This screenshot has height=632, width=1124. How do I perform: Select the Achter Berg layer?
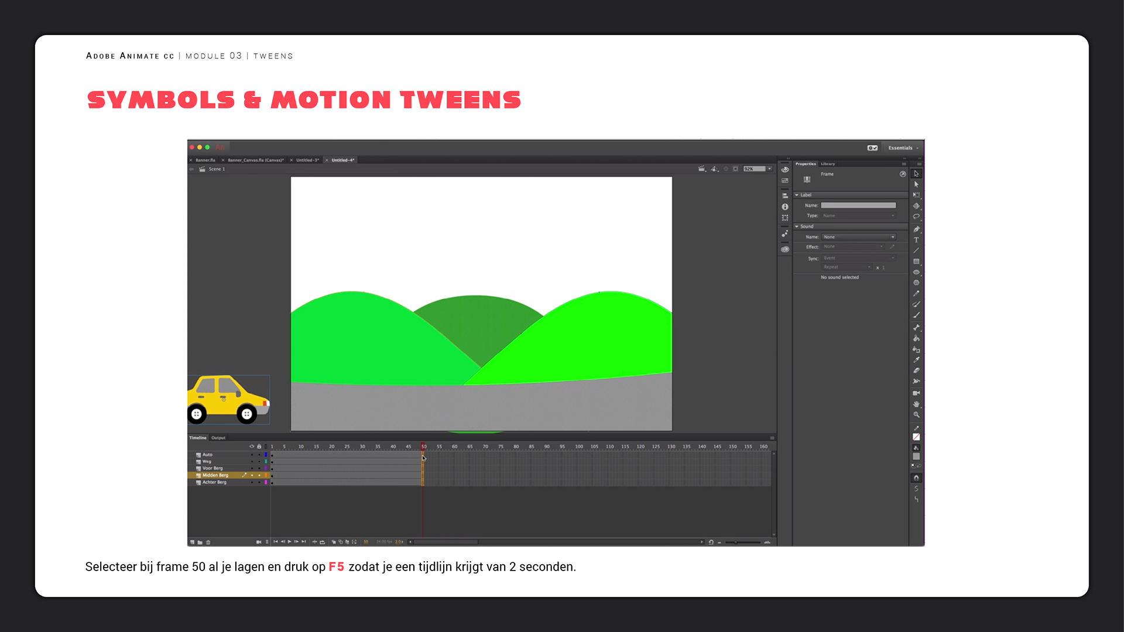pyautogui.click(x=214, y=482)
